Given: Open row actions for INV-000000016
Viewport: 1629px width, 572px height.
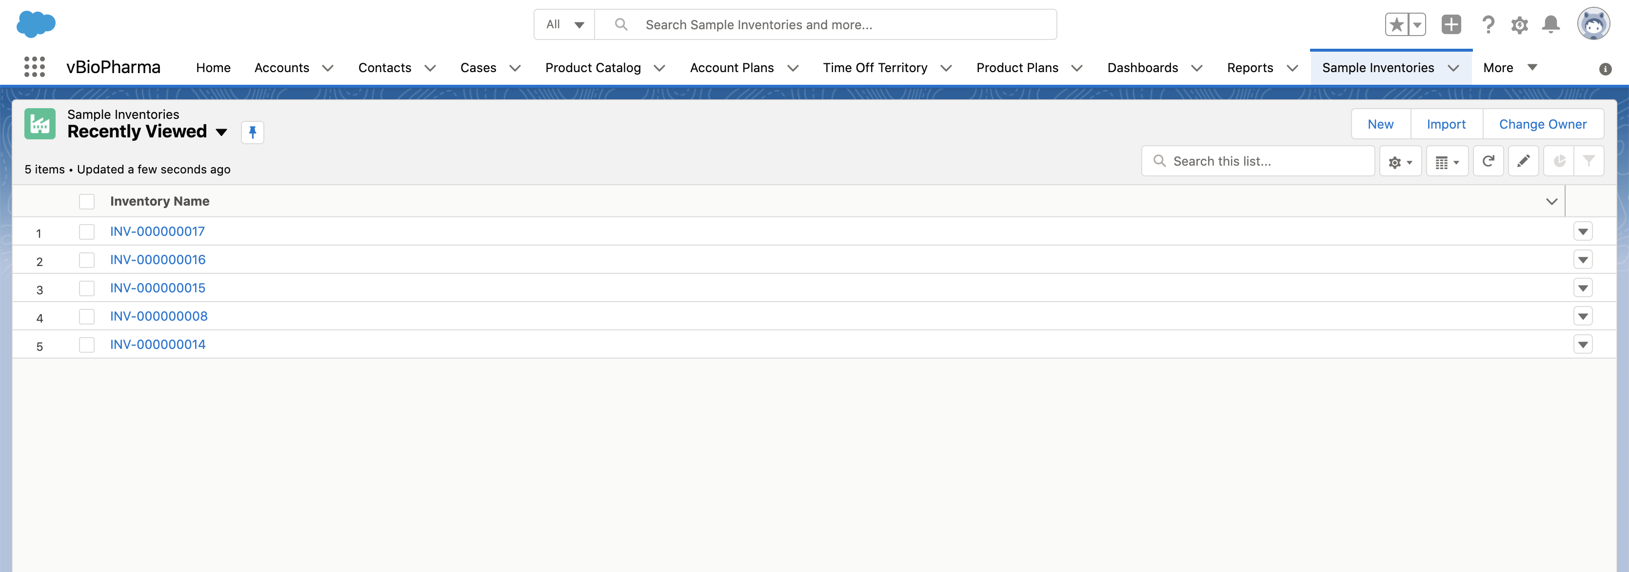Looking at the screenshot, I should point(1582,260).
